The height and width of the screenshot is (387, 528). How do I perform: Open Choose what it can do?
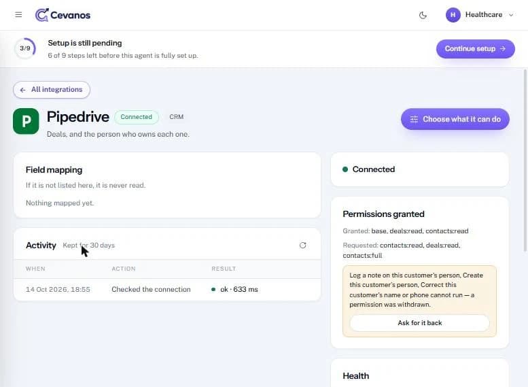click(x=455, y=119)
